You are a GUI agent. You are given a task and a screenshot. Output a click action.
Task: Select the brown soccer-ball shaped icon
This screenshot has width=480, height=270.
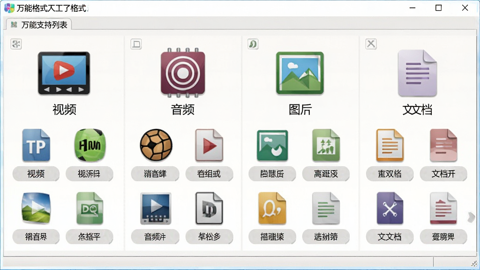156,145
